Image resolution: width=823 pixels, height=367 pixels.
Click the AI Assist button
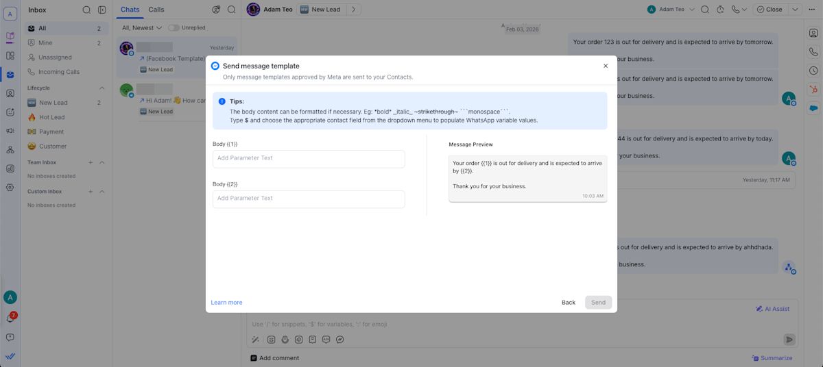(x=772, y=309)
